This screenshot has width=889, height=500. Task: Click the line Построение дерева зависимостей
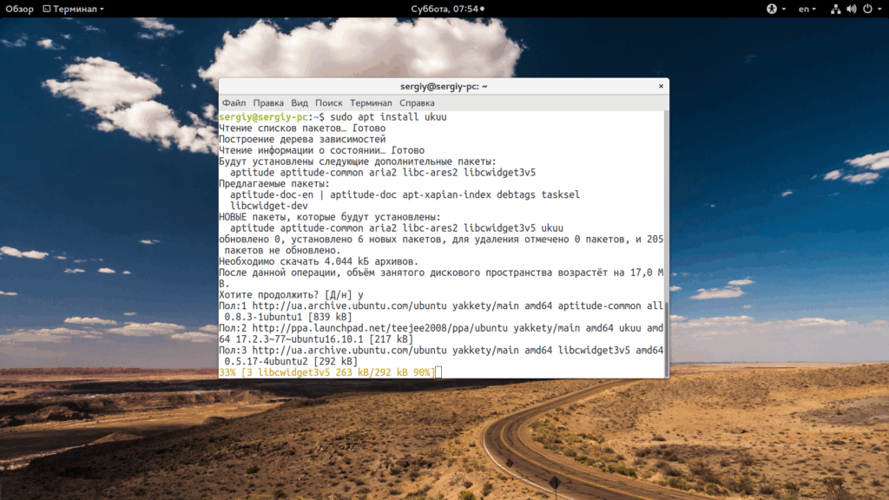[x=302, y=139]
